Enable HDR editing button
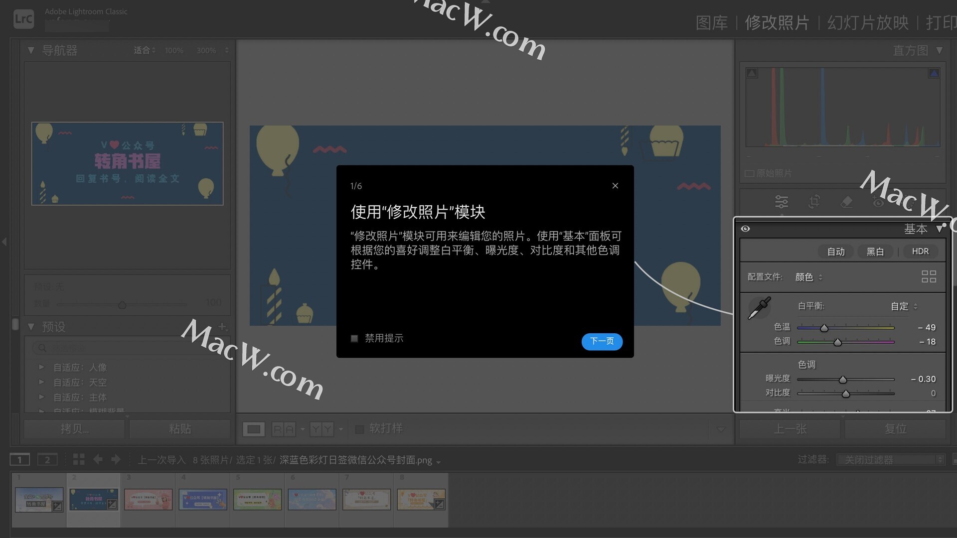This screenshot has width=957, height=538. [920, 252]
